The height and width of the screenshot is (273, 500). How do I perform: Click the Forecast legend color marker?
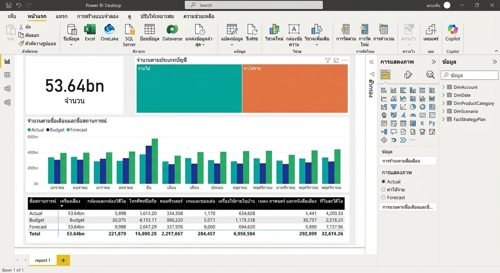(68, 130)
